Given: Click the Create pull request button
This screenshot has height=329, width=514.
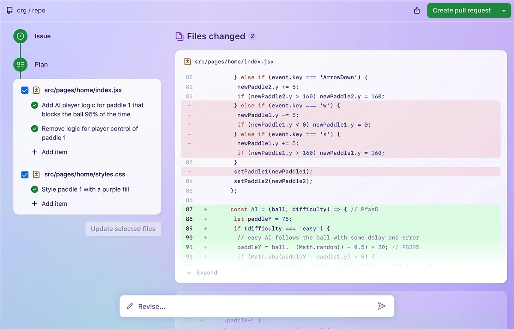Looking at the screenshot, I should (462, 11).
